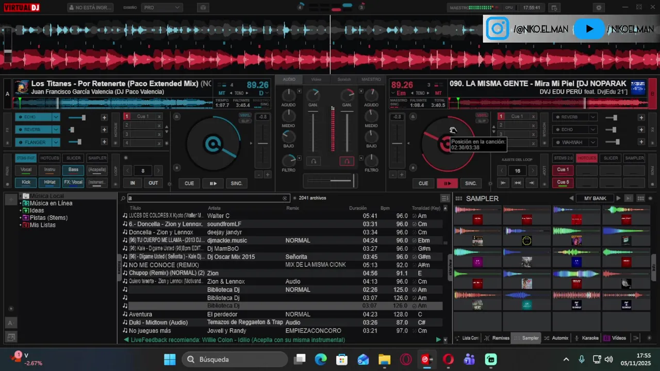Screen dimensions: 660x371
Task: Click the mixer crossfader
Action: coord(330,180)
